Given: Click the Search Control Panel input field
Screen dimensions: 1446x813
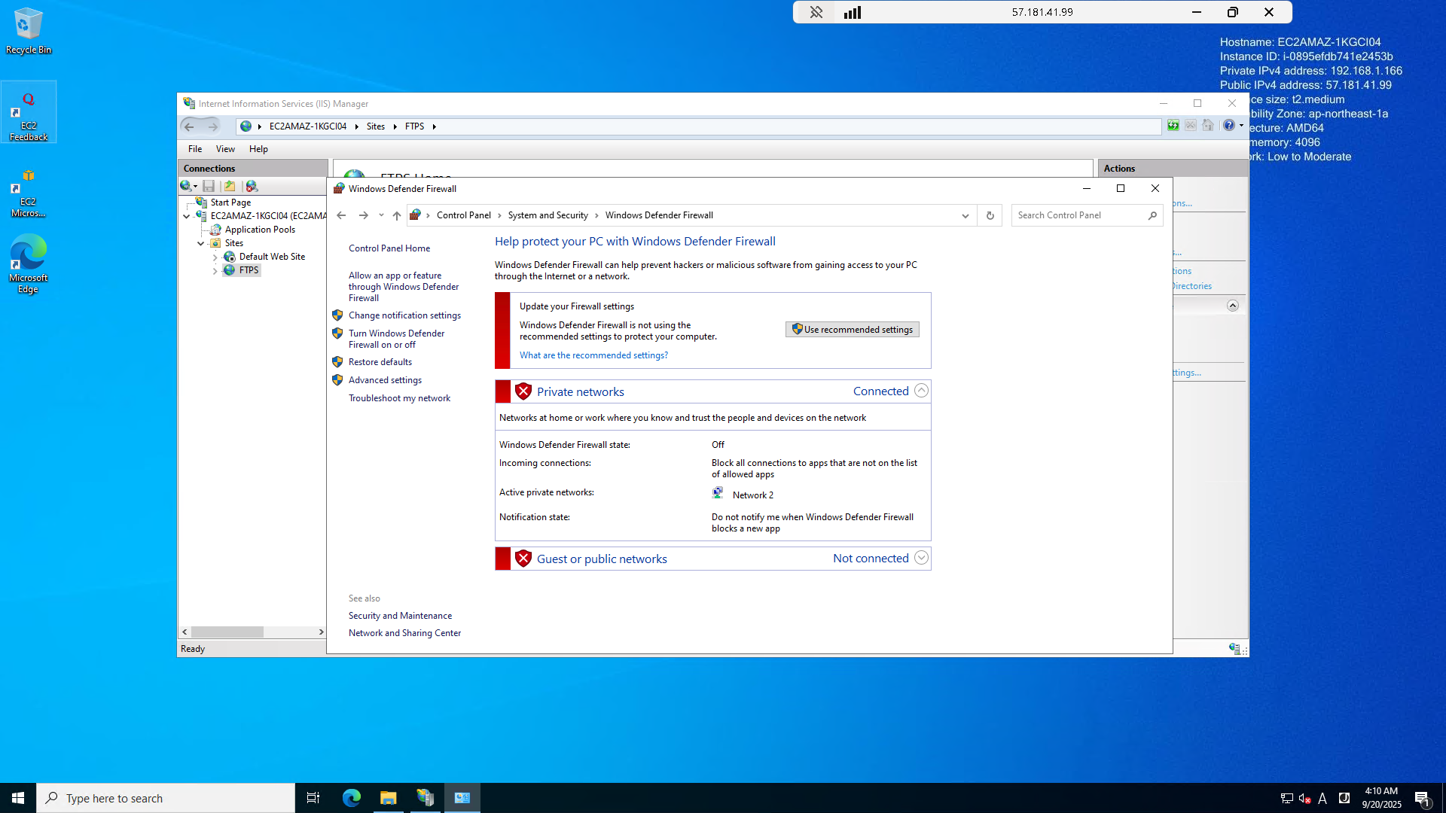Looking at the screenshot, I should pos(1077,215).
